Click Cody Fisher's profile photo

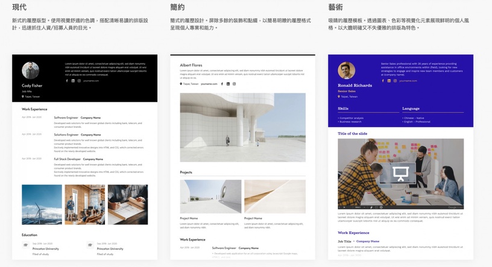(x=30, y=71)
